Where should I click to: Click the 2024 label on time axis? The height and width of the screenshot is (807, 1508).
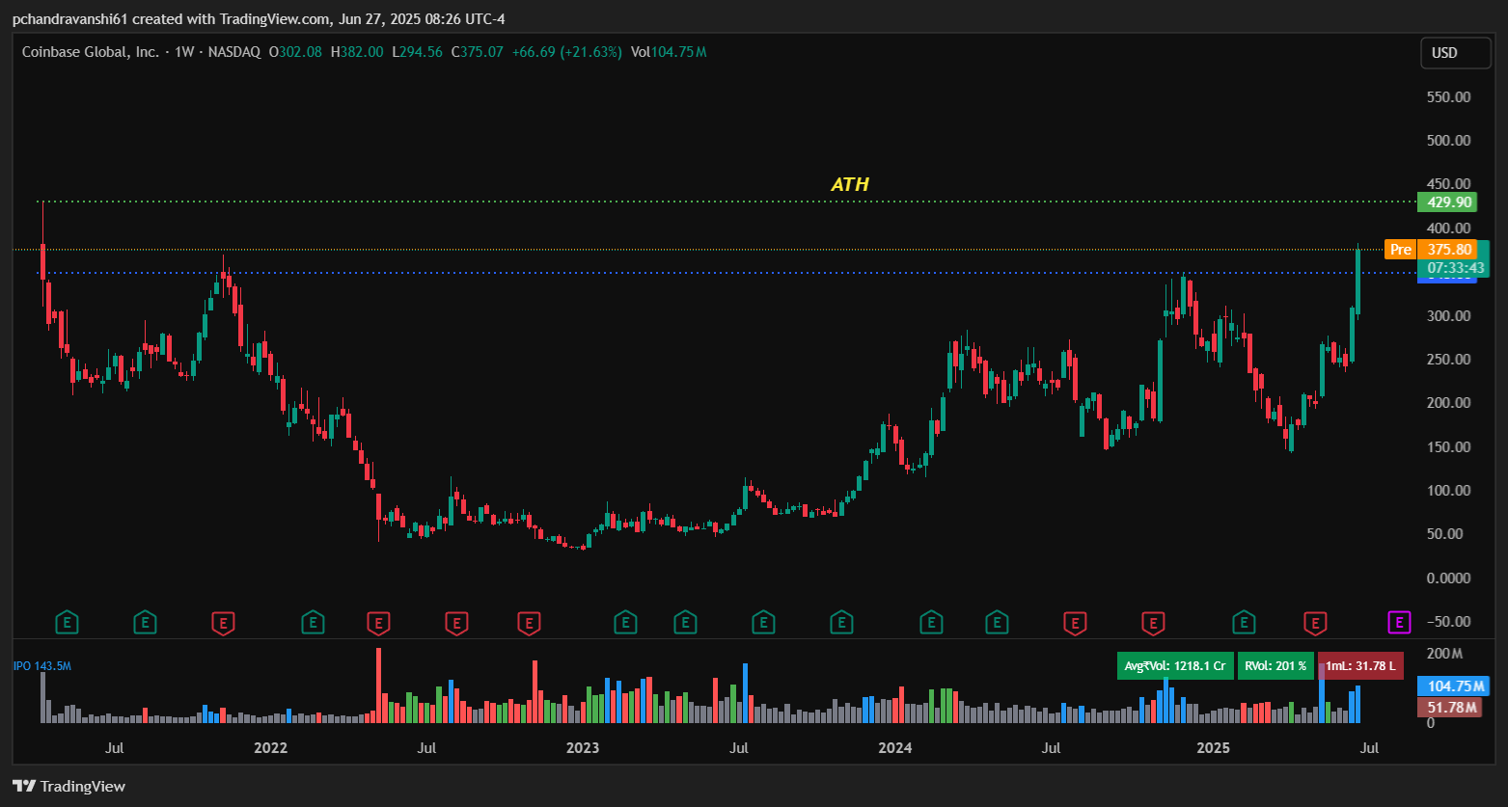895,748
